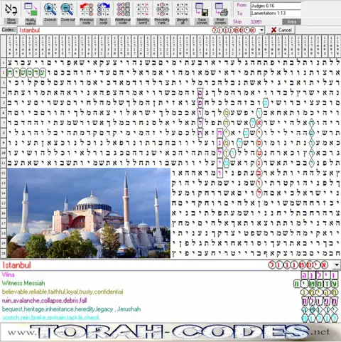Image resolution: width=341 pixels, height=342 pixels.
Task: Click the purple Hebrew letters beside ruin, avalanche
Action: 320,301
